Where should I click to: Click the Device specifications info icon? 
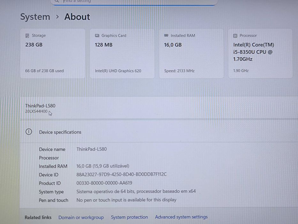(x=29, y=132)
